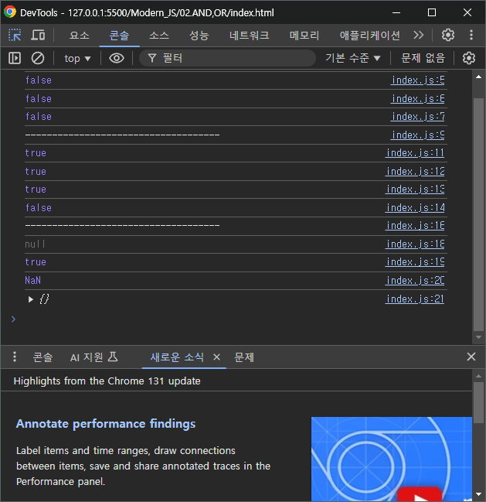
Task: Maximize the DevTools window
Action: pyautogui.click(x=432, y=12)
